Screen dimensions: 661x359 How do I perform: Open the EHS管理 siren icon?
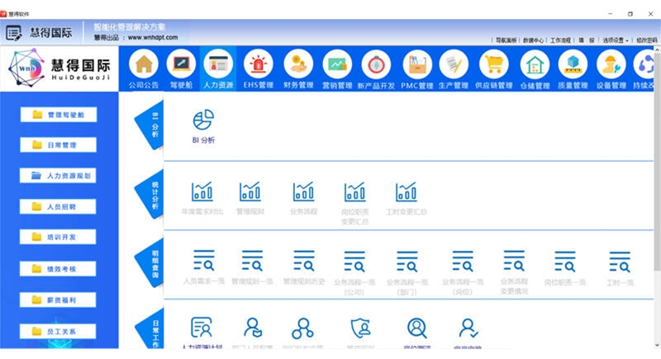click(258, 64)
